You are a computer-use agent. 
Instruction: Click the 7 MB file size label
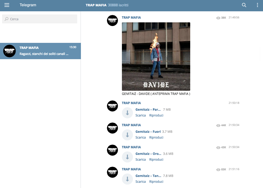point(167,110)
